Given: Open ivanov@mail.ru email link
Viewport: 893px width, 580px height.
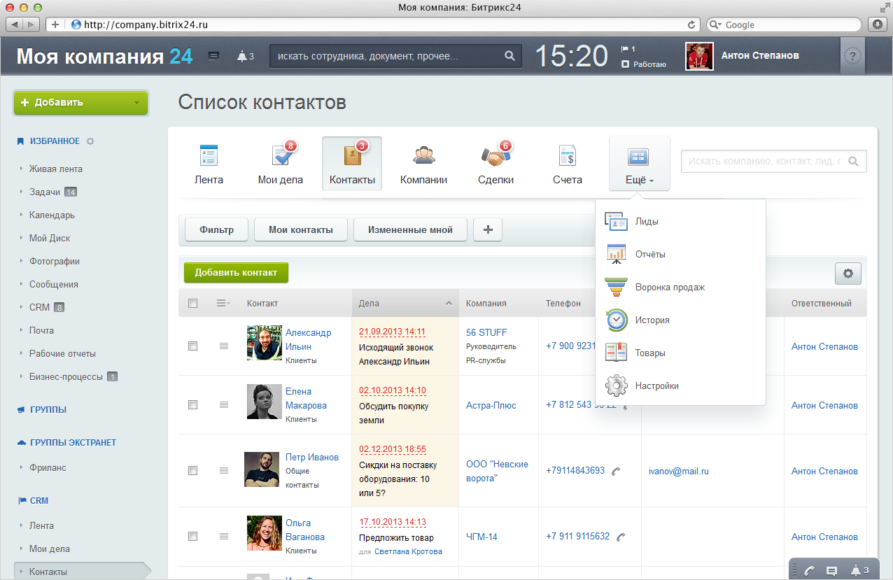Looking at the screenshot, I should pyautogui.click(x=679, y=471).
